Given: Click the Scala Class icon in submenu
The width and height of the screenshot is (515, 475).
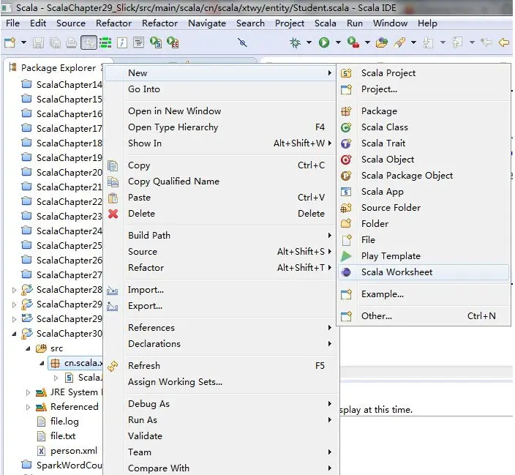Looking at the screenshot, I should point(346,127).
